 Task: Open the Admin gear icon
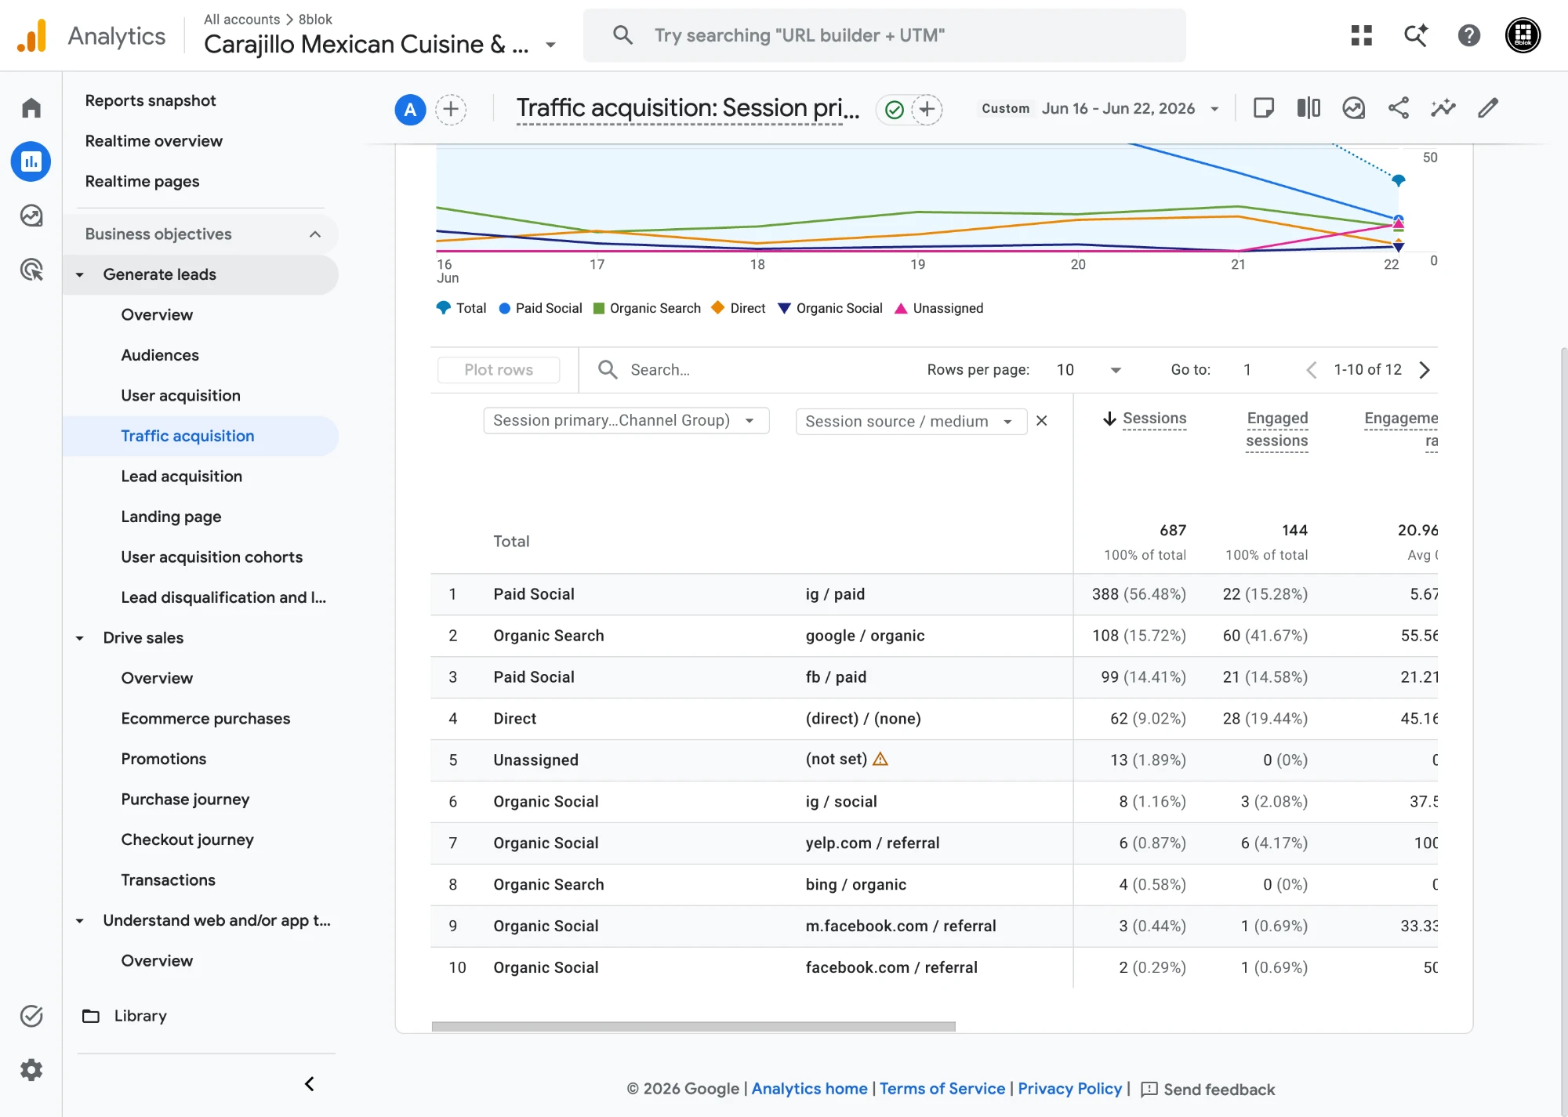point(31,1070)
